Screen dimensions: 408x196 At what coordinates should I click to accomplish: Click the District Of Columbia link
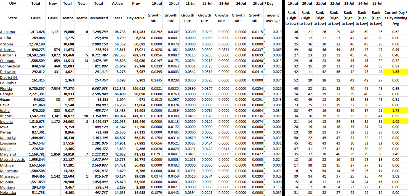click(x=9, y=80)
